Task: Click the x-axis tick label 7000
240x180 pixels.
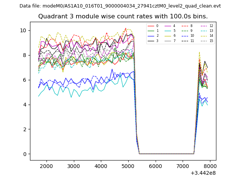Action: [183, 166]
